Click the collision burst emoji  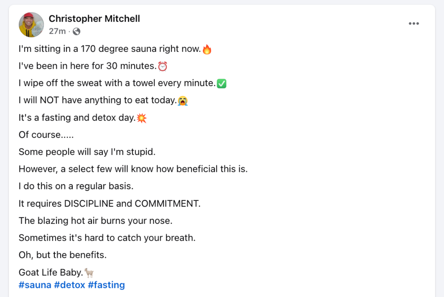click(x=141, y=118)
